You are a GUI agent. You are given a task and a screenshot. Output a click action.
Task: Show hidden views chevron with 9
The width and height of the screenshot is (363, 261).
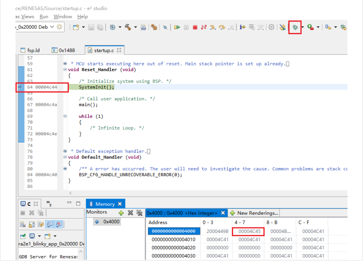click(49, 204)
